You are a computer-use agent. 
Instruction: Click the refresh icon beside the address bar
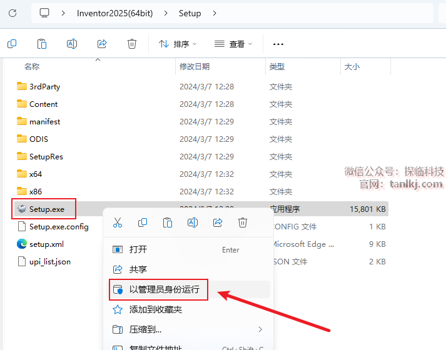(13, 13)
